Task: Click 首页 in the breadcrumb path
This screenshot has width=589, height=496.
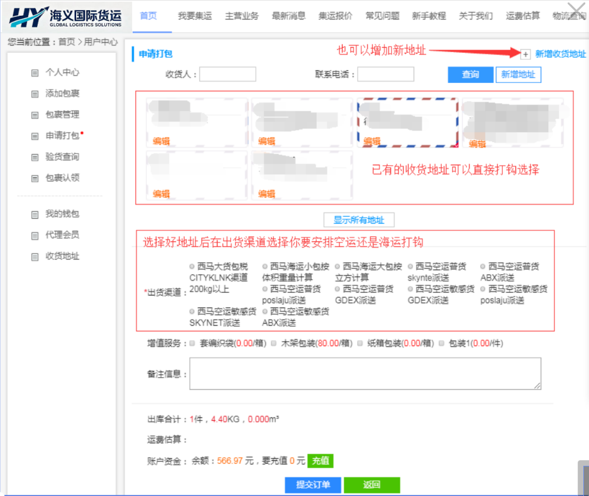Action: (x=67, y=41)
